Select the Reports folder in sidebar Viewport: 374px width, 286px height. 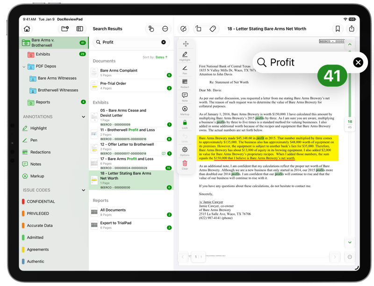54,102
